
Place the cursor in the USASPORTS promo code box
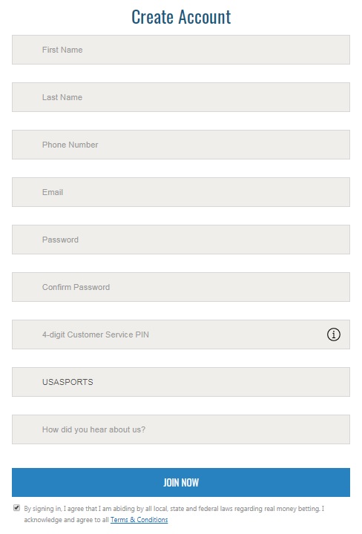pos(181,382)
